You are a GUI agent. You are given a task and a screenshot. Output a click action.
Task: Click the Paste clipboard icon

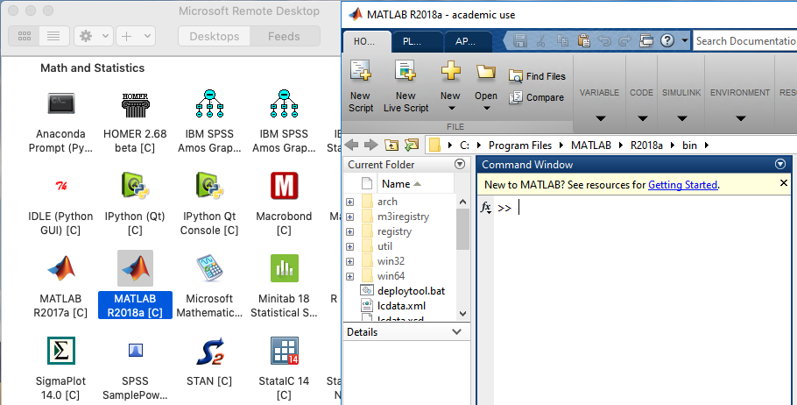[583, 40]
